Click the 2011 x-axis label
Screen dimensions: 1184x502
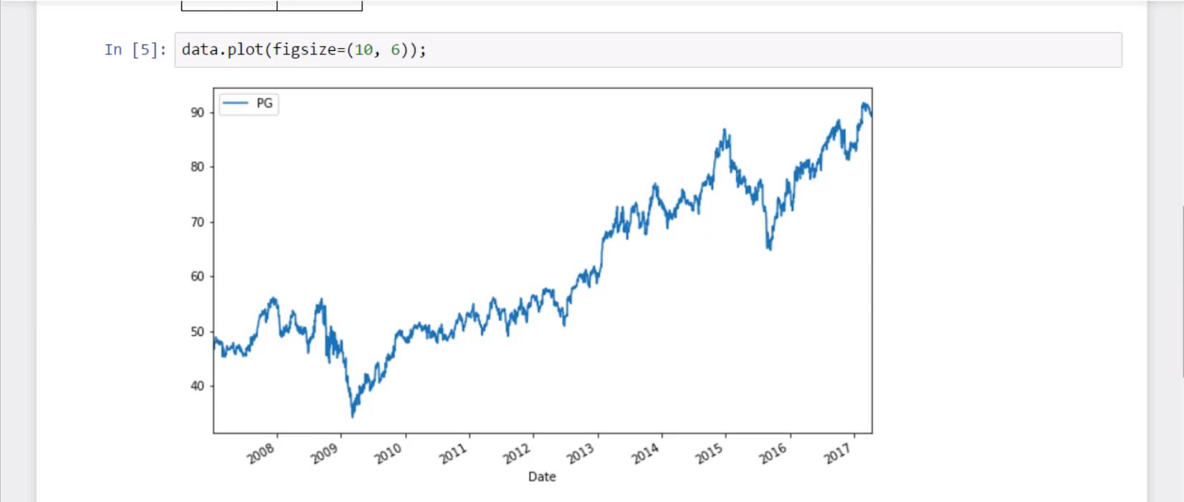[453, 453]
